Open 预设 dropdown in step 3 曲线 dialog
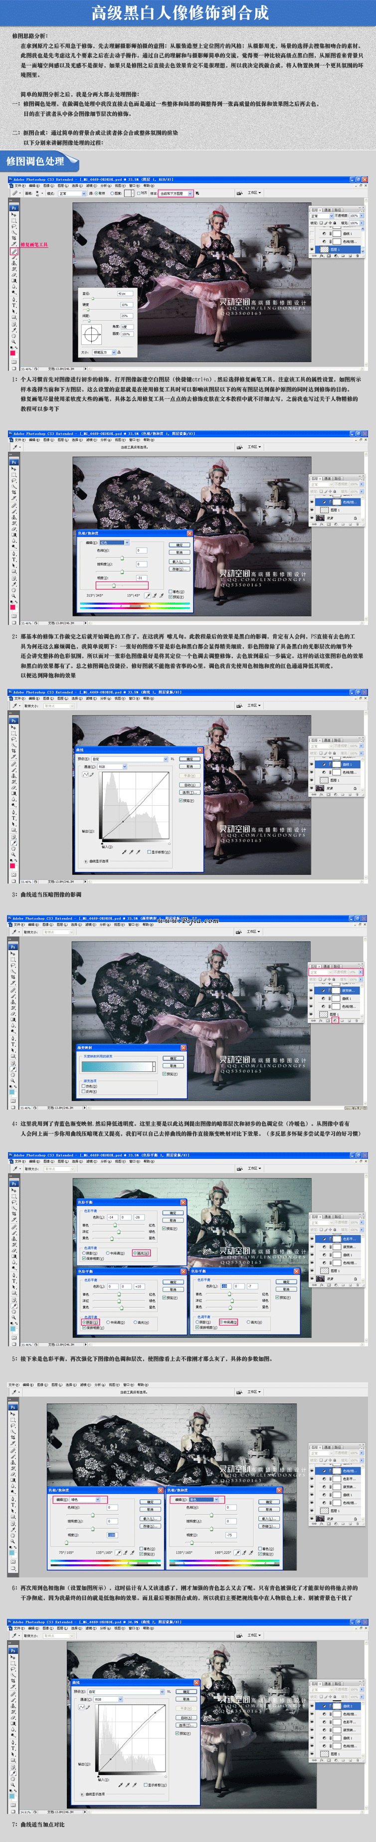376x1842 pixels. (130, 759)
